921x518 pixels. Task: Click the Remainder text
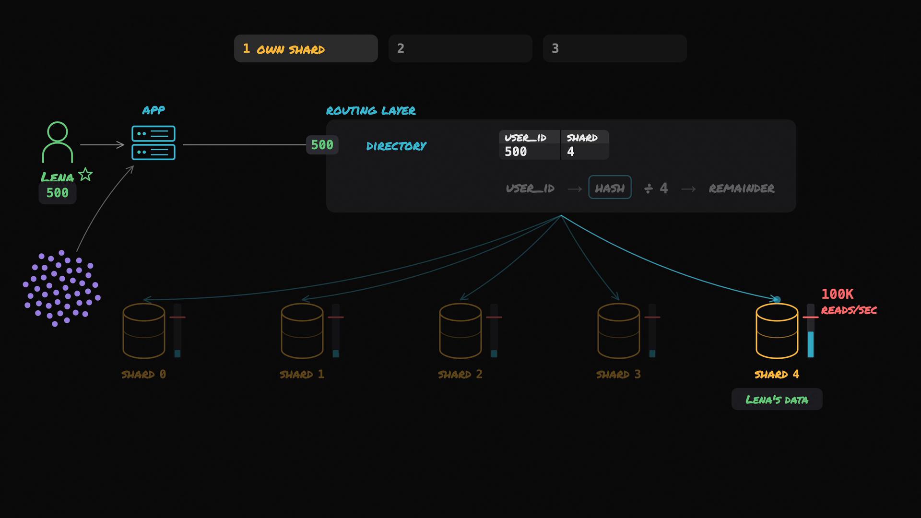click(742, 188)
